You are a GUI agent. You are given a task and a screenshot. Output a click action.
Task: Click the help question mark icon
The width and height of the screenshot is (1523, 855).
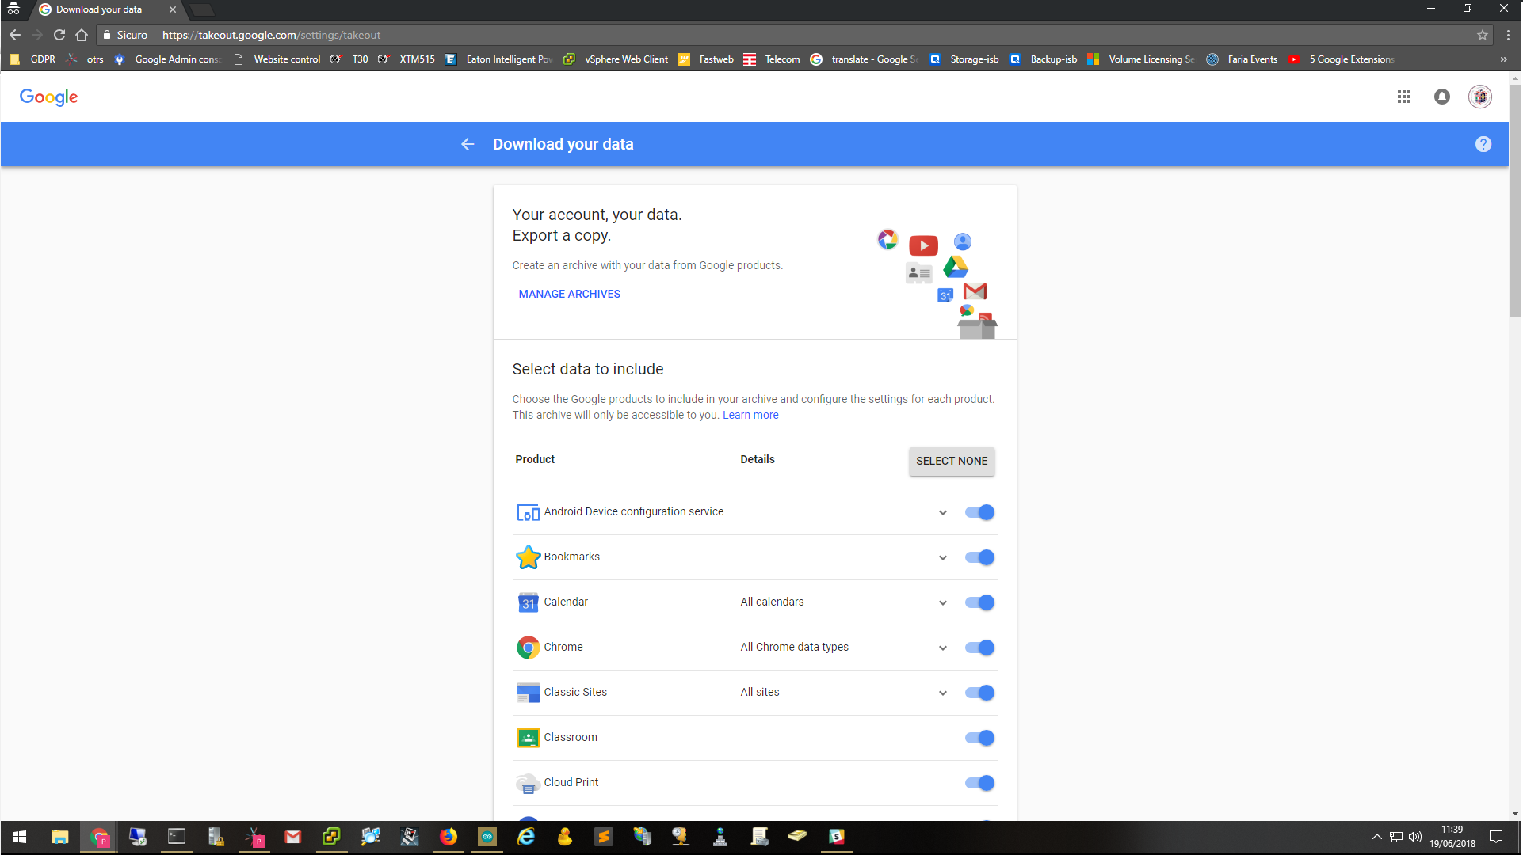coord(1483,144)
